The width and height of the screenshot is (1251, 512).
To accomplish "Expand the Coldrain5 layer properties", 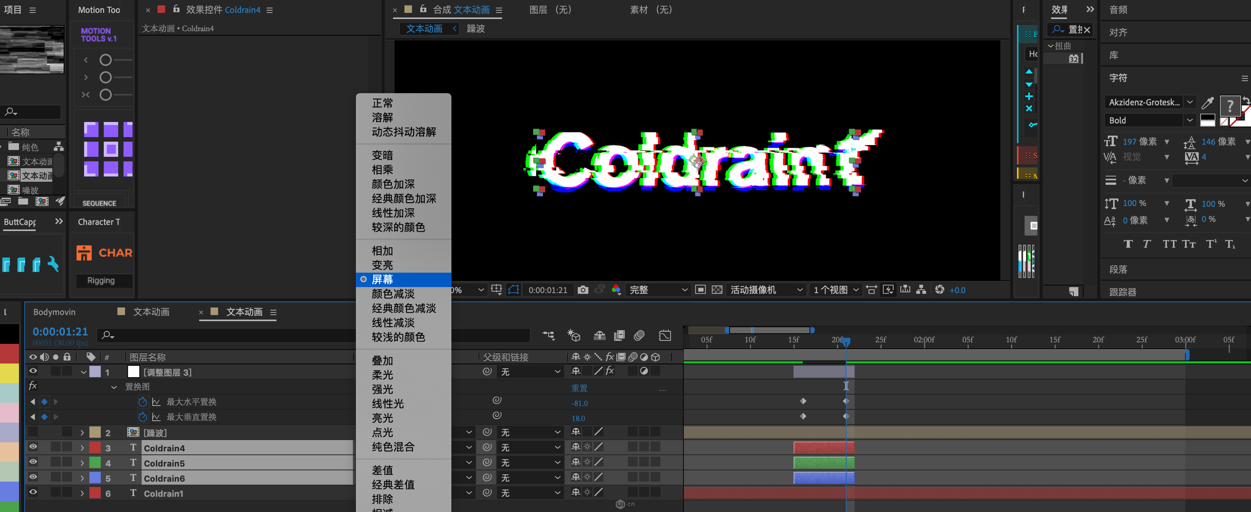I will tap(82, 463).
